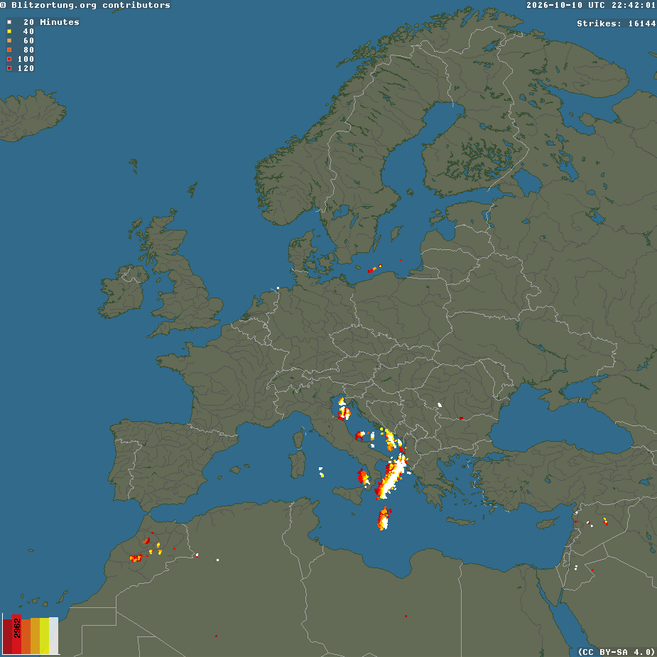Click the yellow 40 minutes legend swatch

9,31
